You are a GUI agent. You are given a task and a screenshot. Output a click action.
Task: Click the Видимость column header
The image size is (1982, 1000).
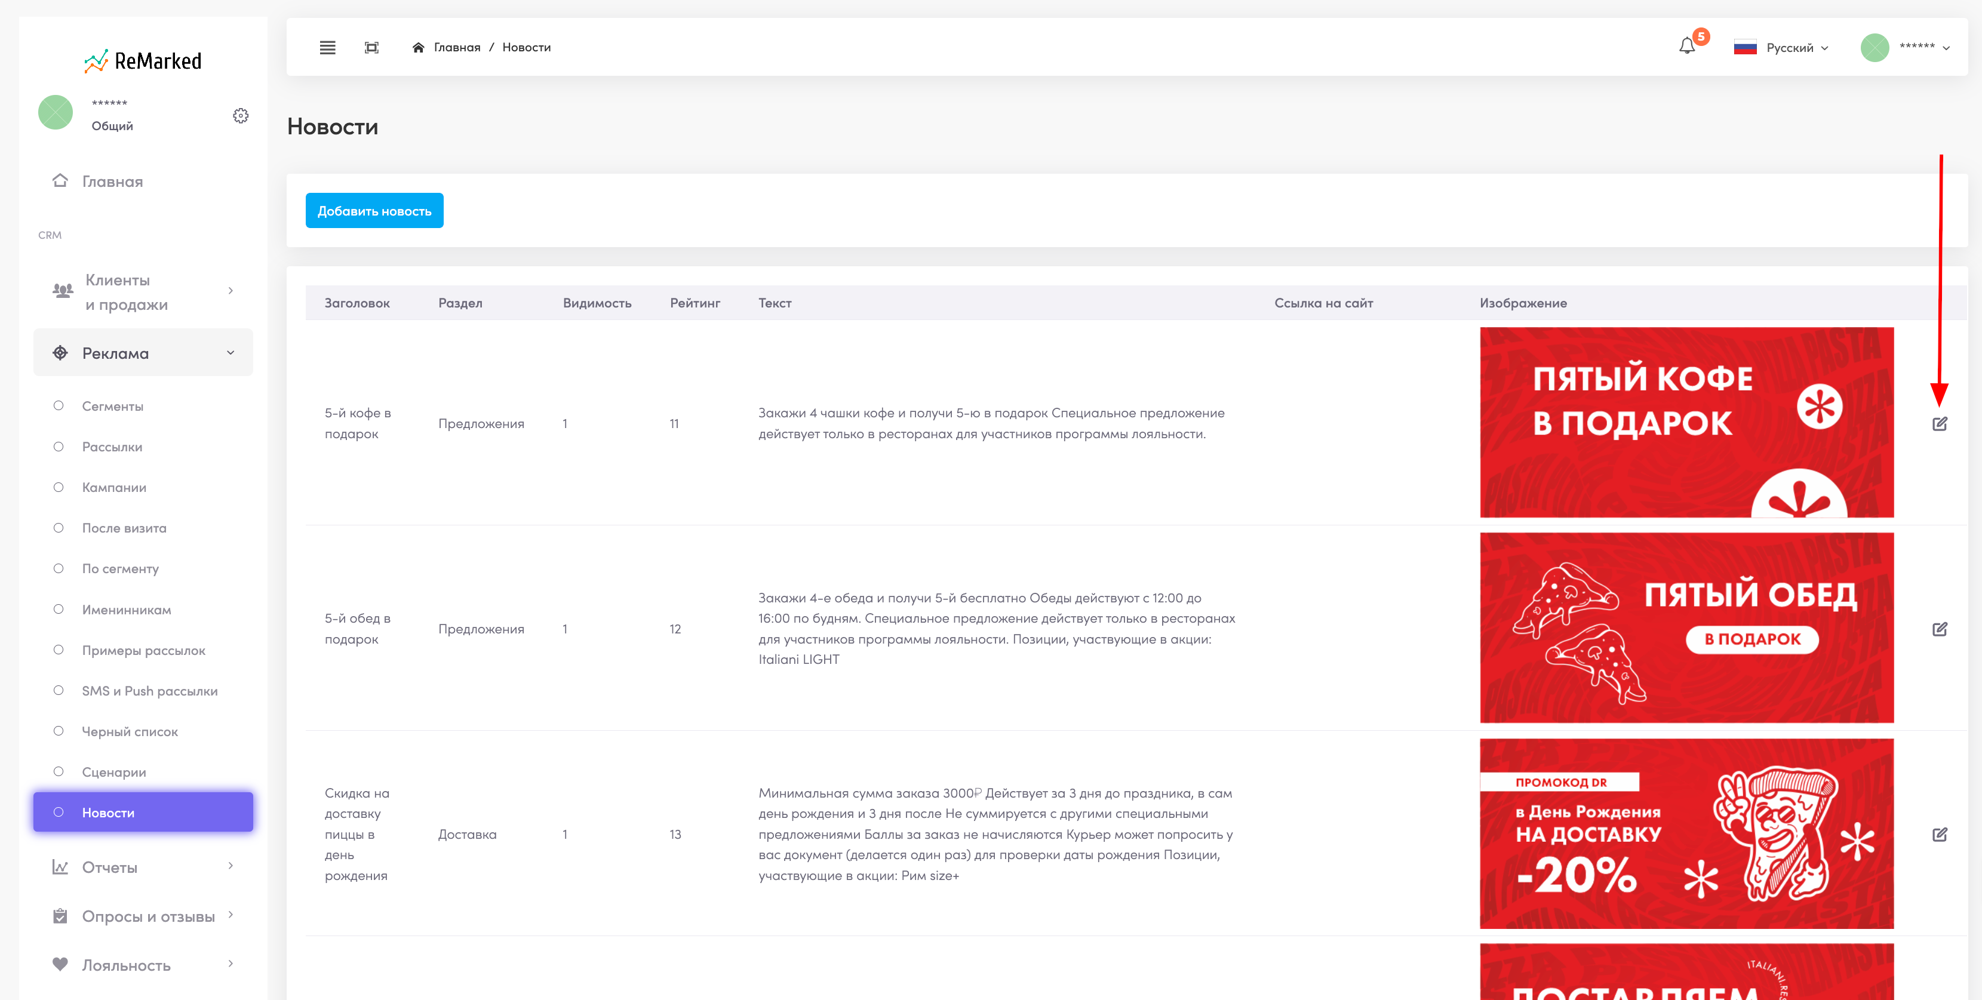click(597, 303)
